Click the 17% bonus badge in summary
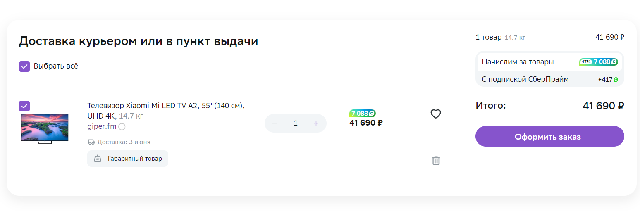The image size is (640, 211). [x=586, y=62]
